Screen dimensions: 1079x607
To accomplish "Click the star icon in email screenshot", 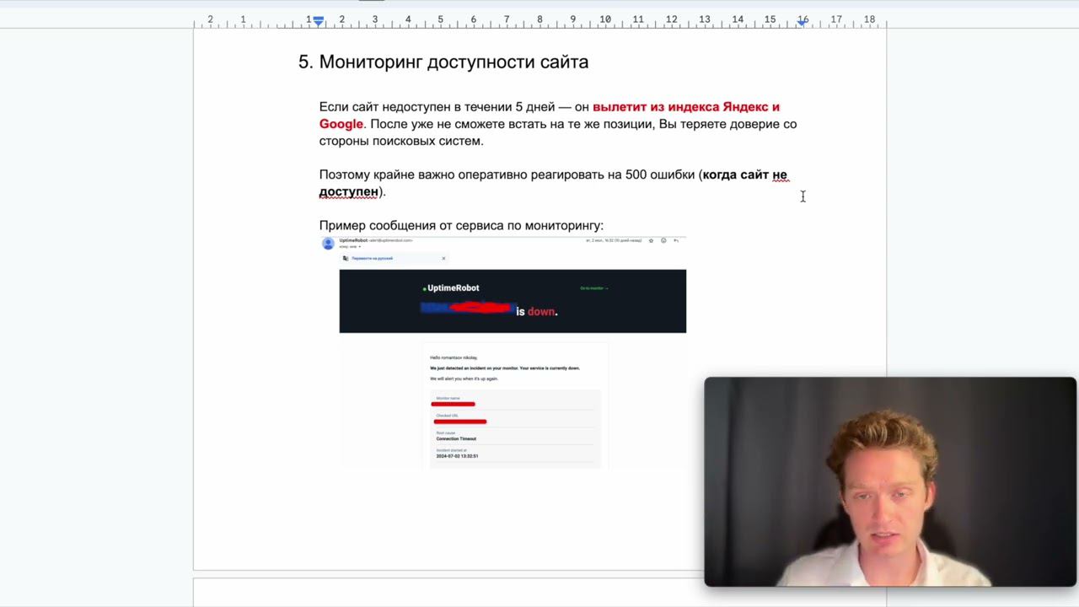I will coord(651,241).
